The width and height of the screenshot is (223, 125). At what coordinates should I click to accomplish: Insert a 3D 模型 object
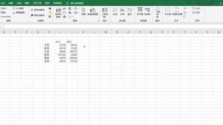click(18, 8)
